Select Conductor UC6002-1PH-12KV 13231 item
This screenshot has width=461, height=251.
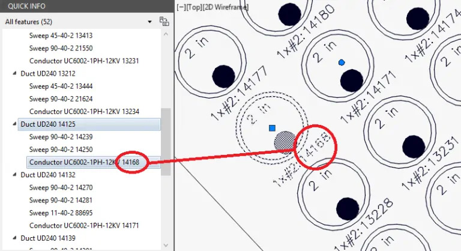[x=84, y=61]
